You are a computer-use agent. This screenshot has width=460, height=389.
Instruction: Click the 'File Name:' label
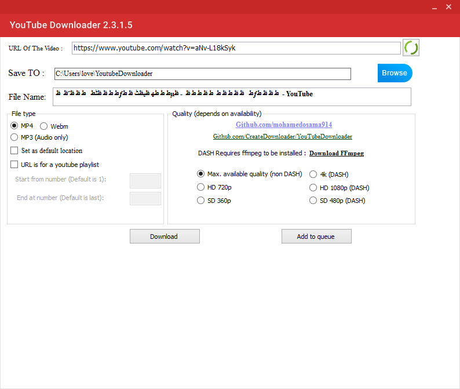click(x=27, y=97)
